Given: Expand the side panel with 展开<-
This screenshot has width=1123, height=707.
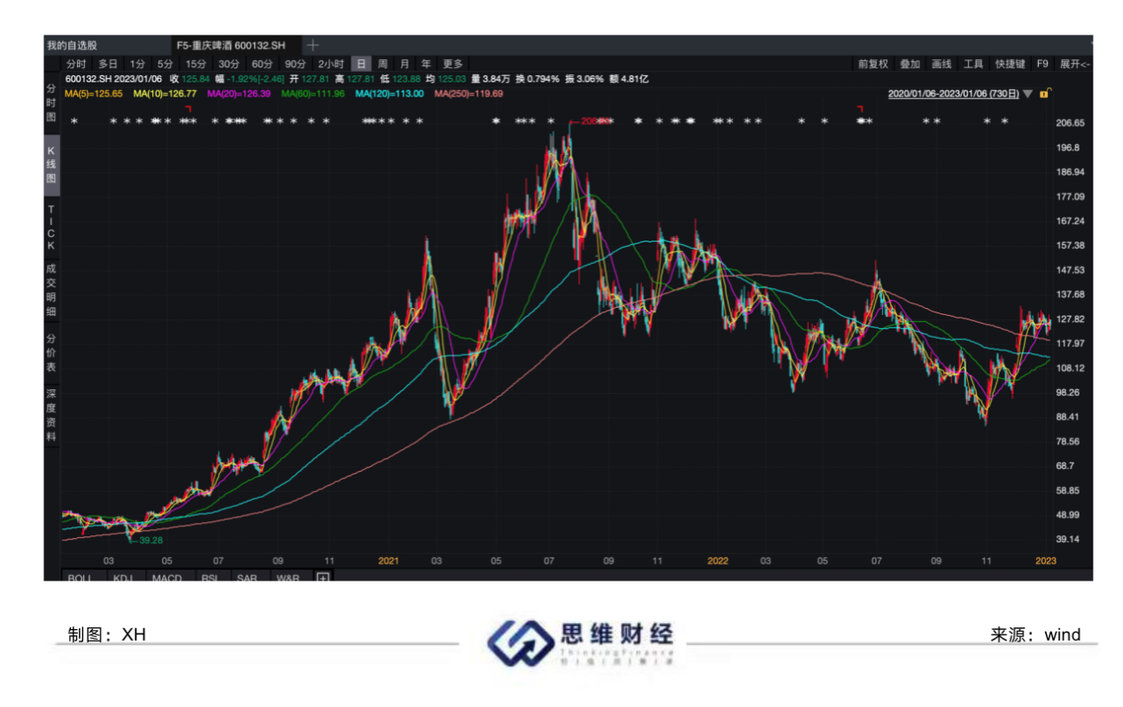Looking at the screenshot, I should tap(1074, 64).
